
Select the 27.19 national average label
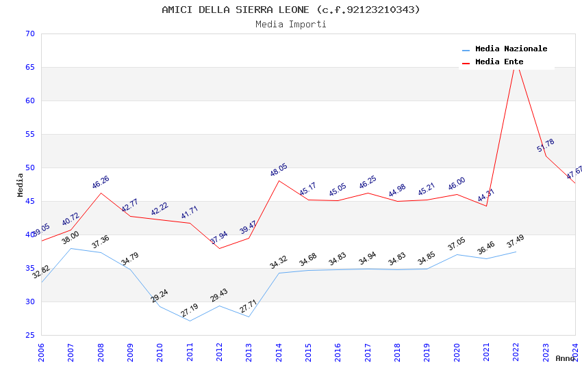[x=190, y=310]
